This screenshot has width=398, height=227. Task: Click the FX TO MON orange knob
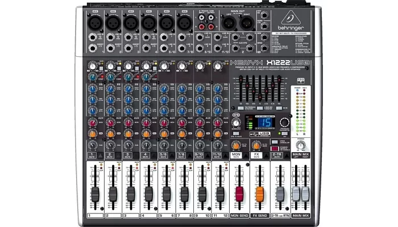(236, 145)
